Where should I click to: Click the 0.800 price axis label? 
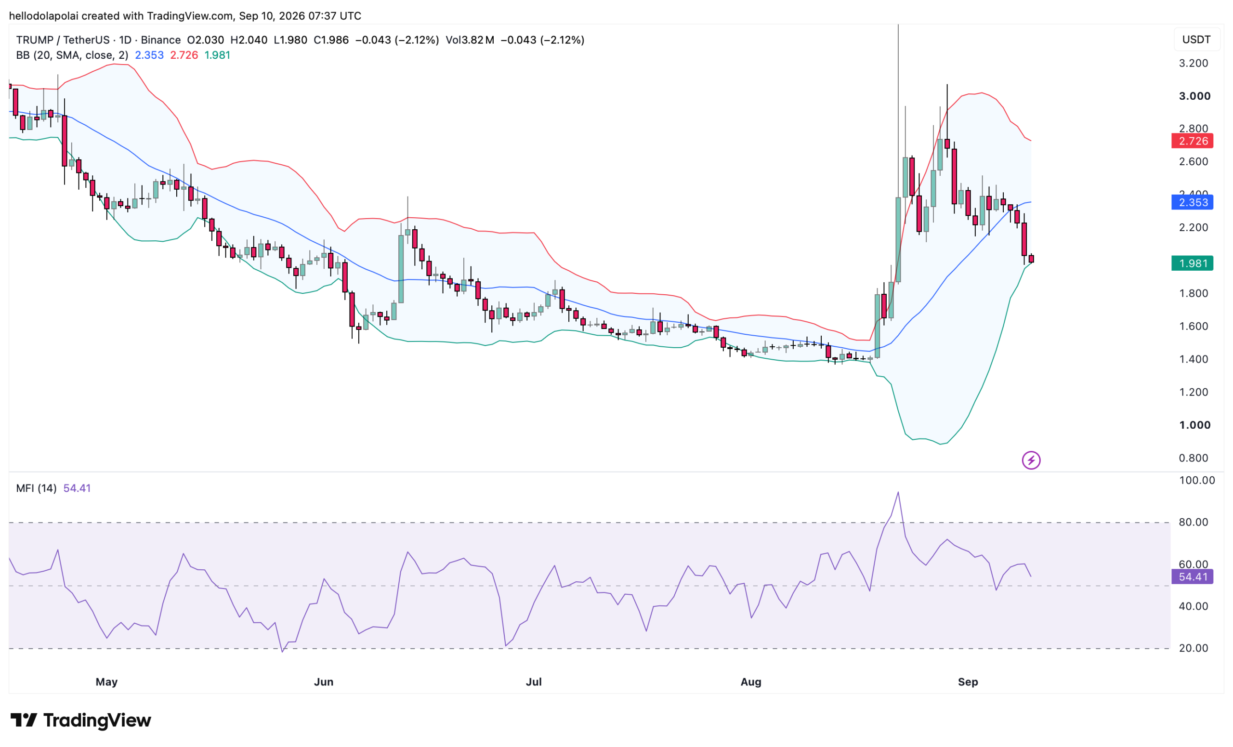tap(1194, 458)
